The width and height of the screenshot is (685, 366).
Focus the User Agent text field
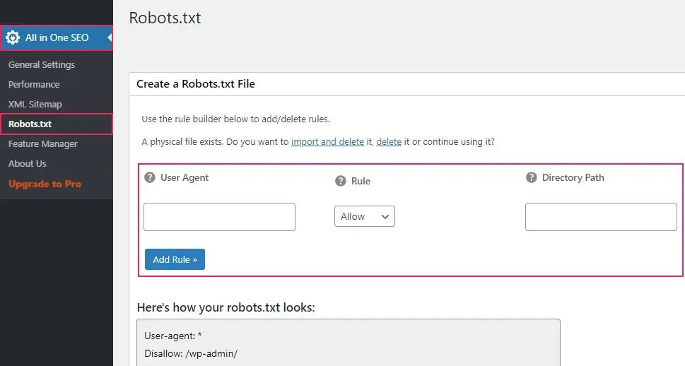[219, 217]
